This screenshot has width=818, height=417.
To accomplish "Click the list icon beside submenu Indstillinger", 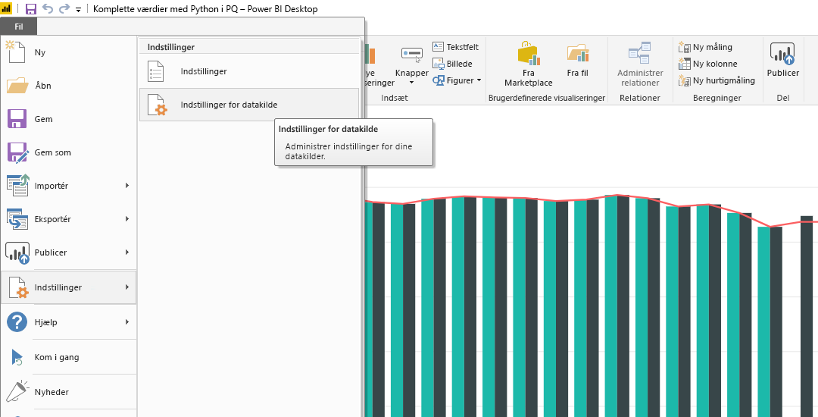I will point(156,71).
